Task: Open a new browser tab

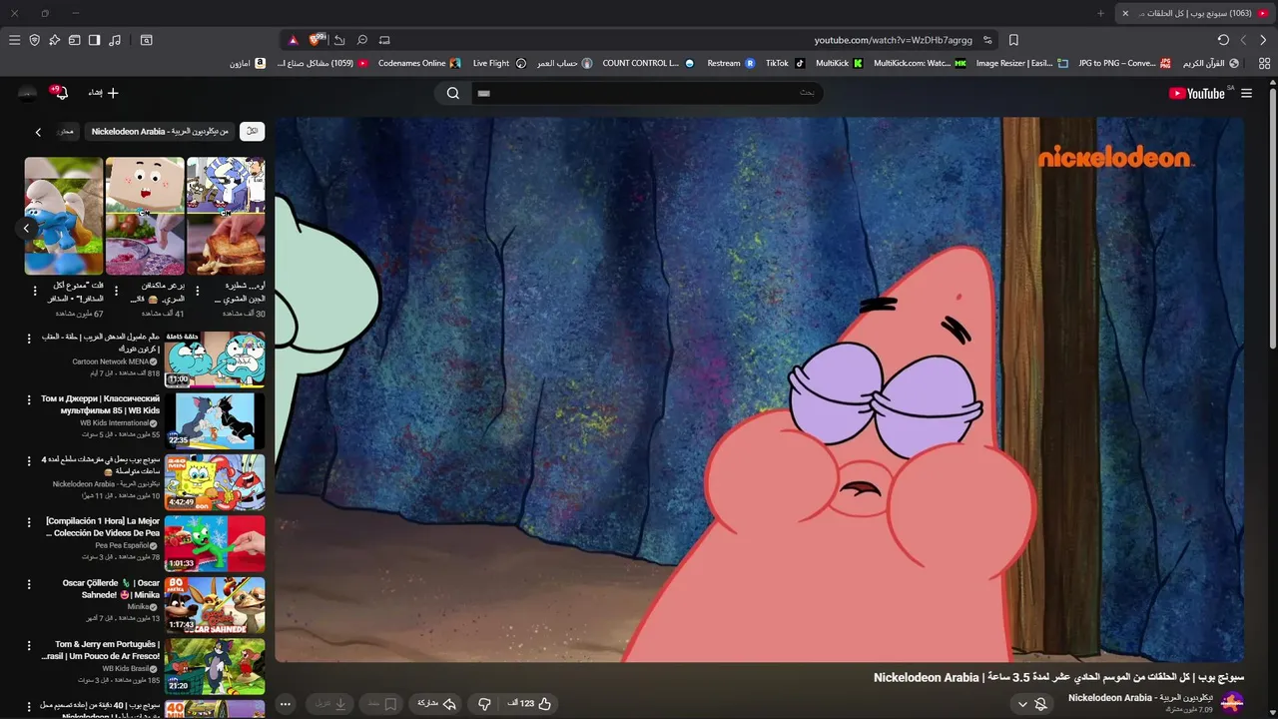Action: tap(1101, 13)
